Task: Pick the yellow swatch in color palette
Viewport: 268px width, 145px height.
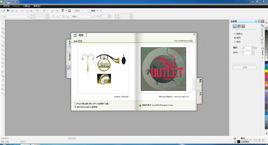Action: click(x=266, y=71)
